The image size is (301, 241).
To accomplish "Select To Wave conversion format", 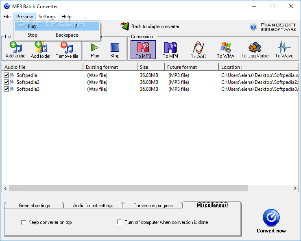I will click(284, 50).
